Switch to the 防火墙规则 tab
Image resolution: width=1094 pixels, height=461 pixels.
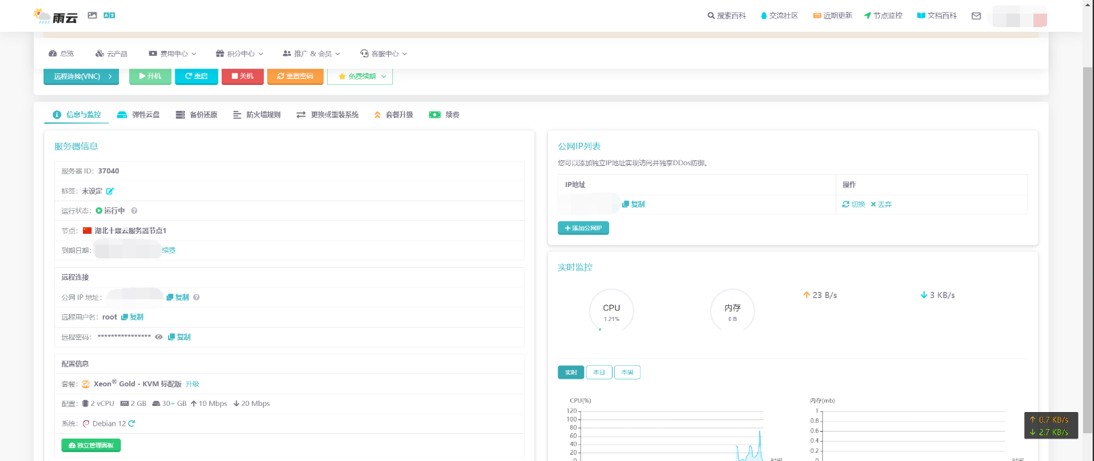[256, 115]
